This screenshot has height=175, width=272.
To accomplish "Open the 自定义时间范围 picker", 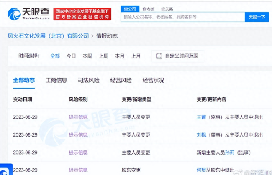I will pos(178,56).
